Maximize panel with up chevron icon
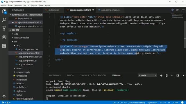The width and height of the screenshot is (186, 104). coord(172,75)
